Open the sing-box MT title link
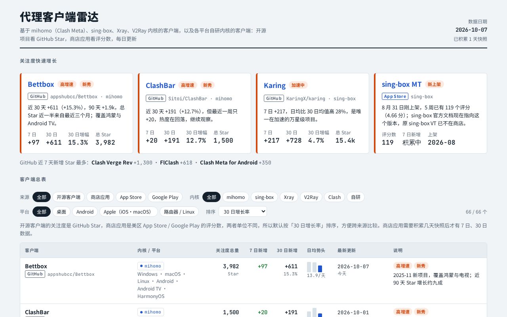This screenshot has width=507, height=317. pos(402,84)
